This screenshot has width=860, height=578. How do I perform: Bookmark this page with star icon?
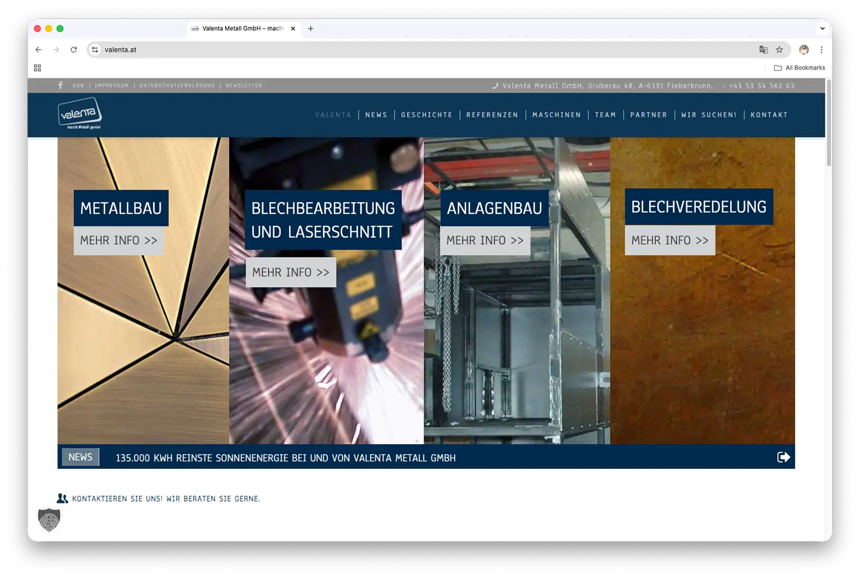click(779, 49)
